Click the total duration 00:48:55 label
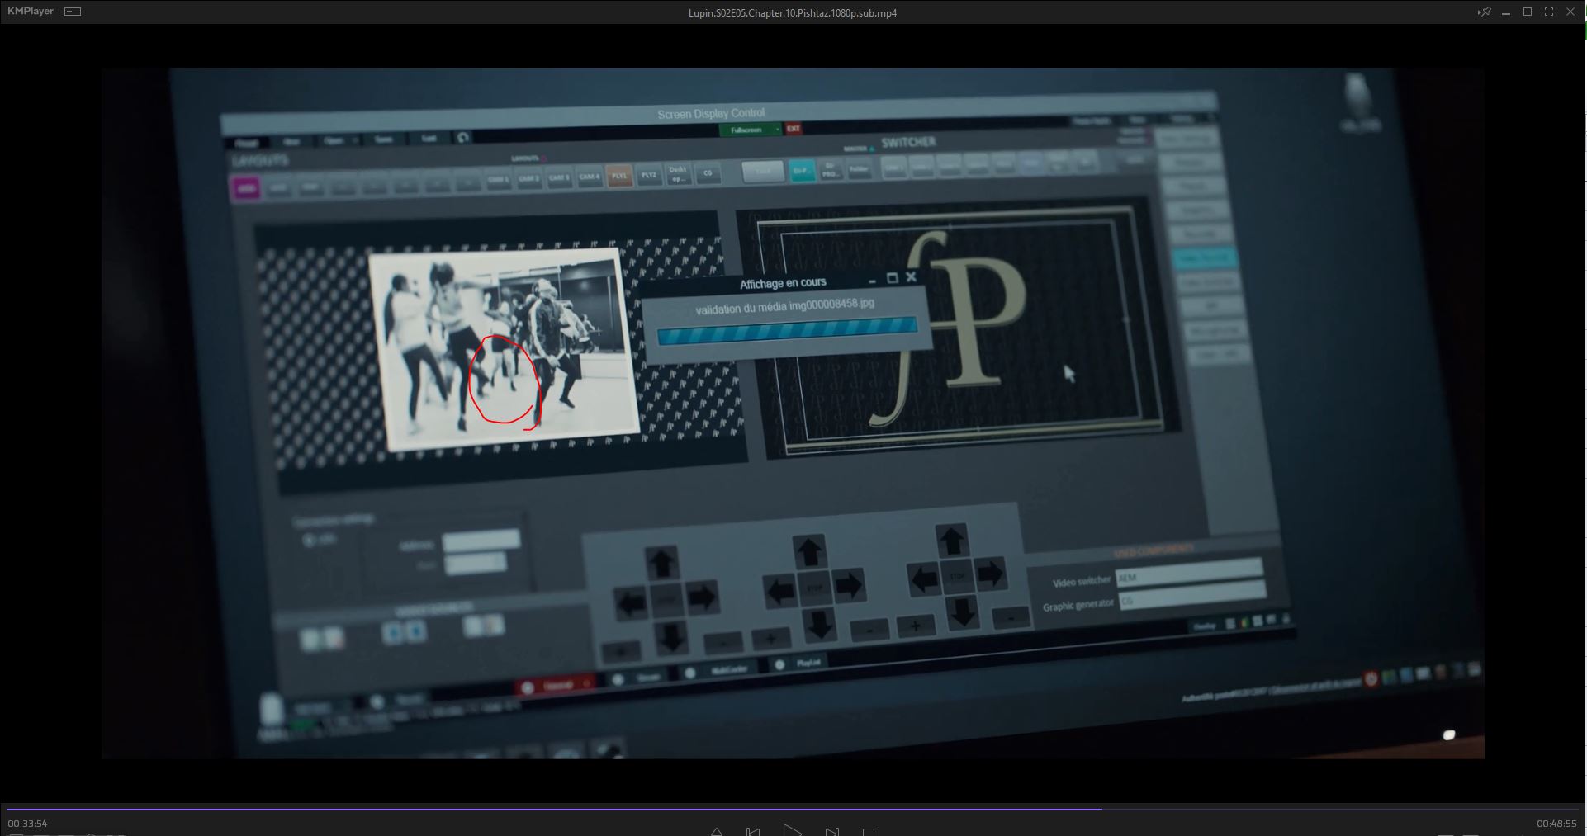Screen dimensions: 1587x836 click(x=1556, y=824)
